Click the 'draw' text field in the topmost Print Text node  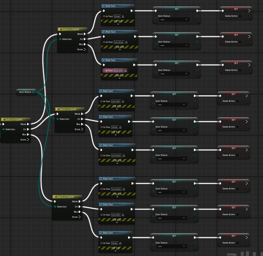pyautogui.click(x=117, y=16)
